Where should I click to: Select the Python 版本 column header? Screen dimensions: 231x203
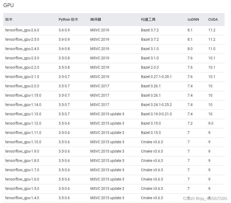68,19
